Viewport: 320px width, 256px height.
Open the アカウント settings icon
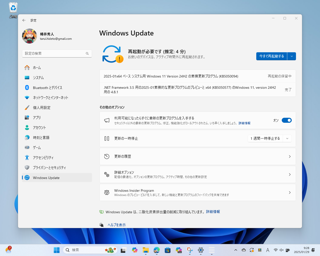(x=27, y=127)
